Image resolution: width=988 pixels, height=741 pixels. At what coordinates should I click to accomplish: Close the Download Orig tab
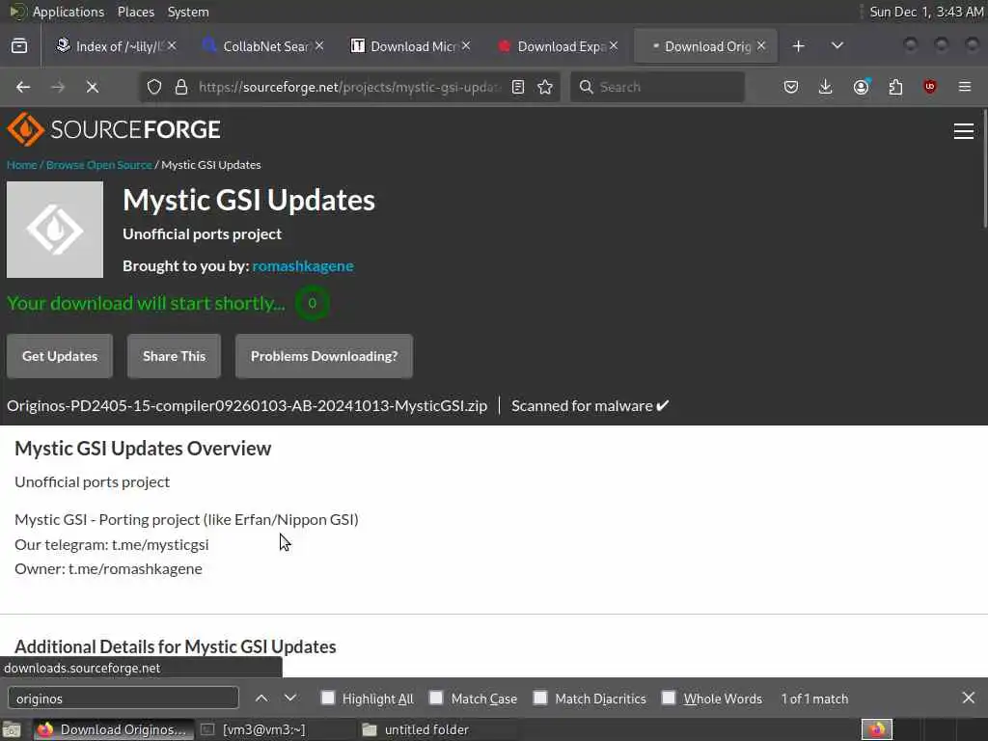761,46
